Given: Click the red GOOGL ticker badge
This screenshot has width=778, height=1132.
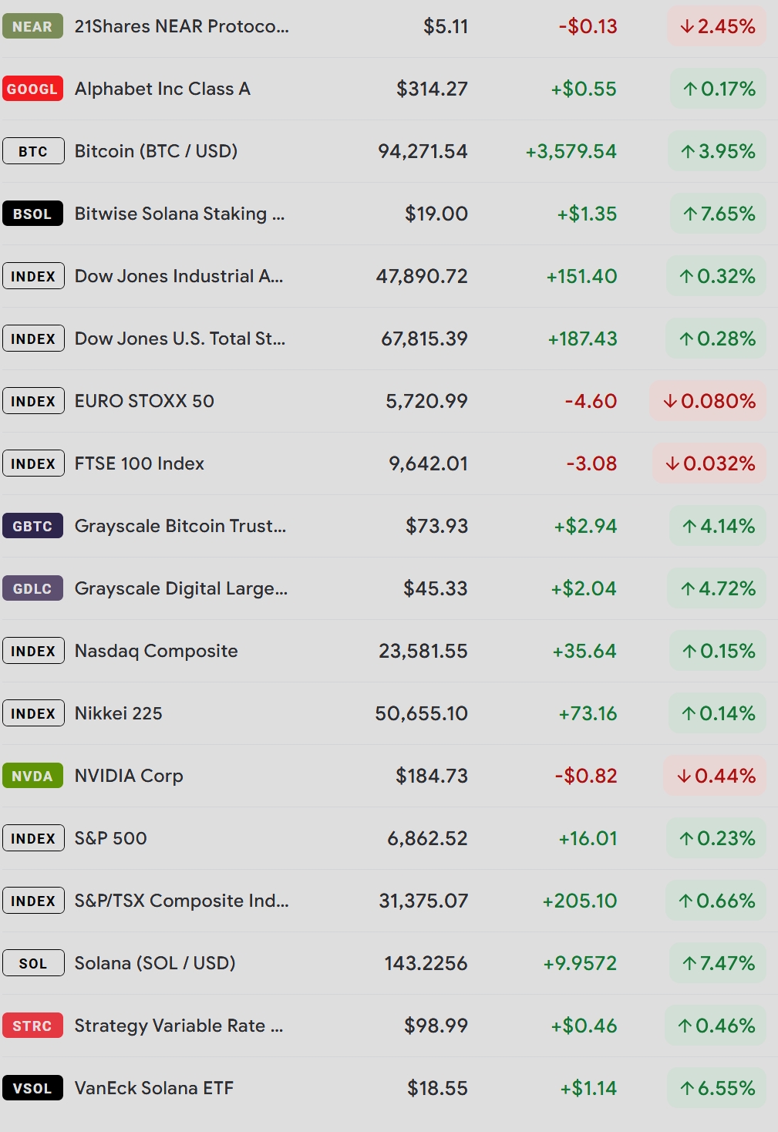Looking at the screenshot, I should [32, 89].
